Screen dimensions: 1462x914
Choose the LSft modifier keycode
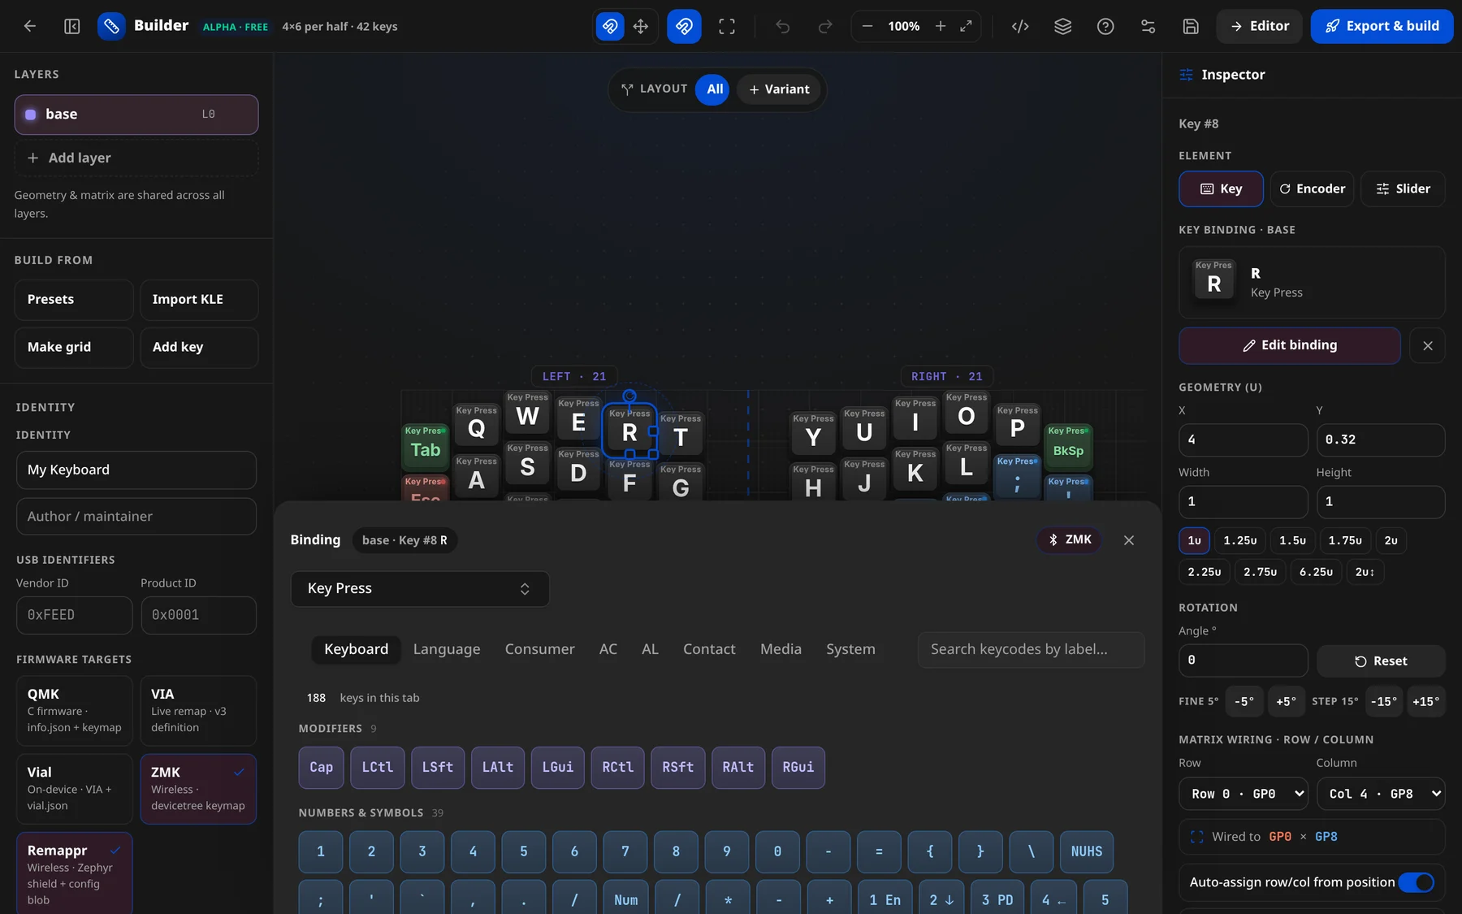tap(437, 768)
